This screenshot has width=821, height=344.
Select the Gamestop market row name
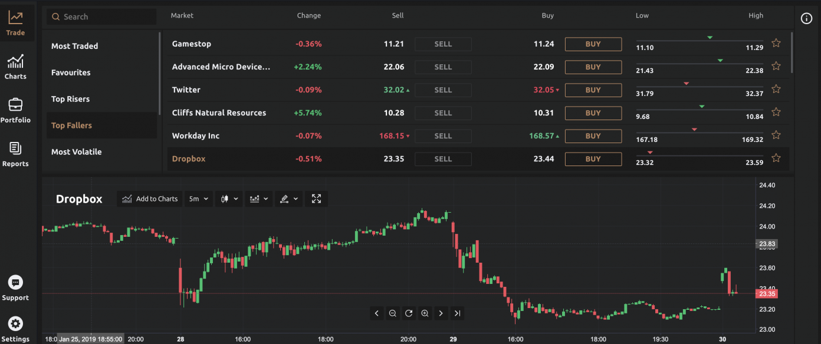pyautogui.click(x=192, y=44)
